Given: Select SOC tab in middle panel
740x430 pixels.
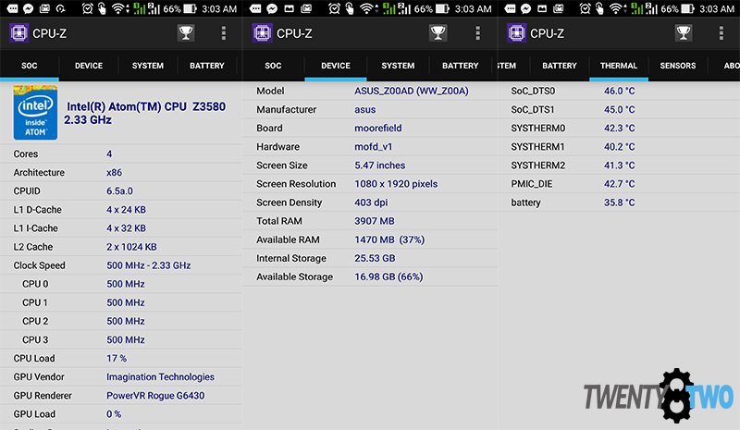Looking at the screenshot, I should (273, 66).
